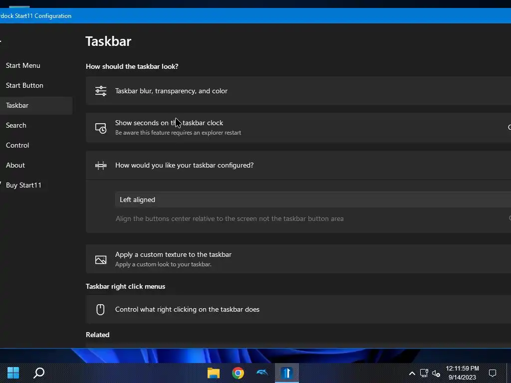Select Show seconds on the taskbar clock
The height and width of the screenshot is (383, 511).
pos(298,128)
